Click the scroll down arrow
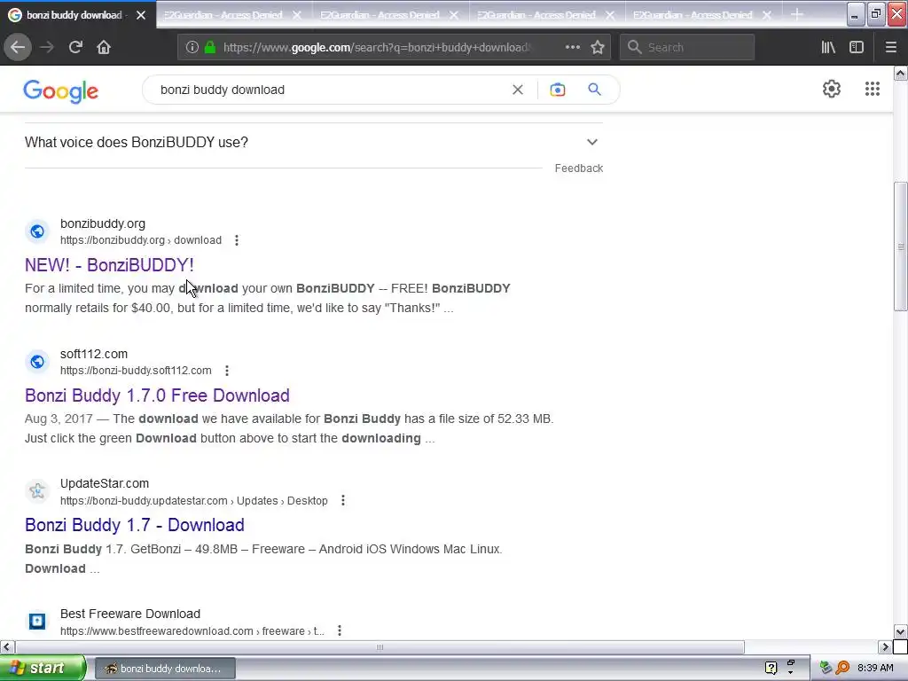 click(900, 631)
